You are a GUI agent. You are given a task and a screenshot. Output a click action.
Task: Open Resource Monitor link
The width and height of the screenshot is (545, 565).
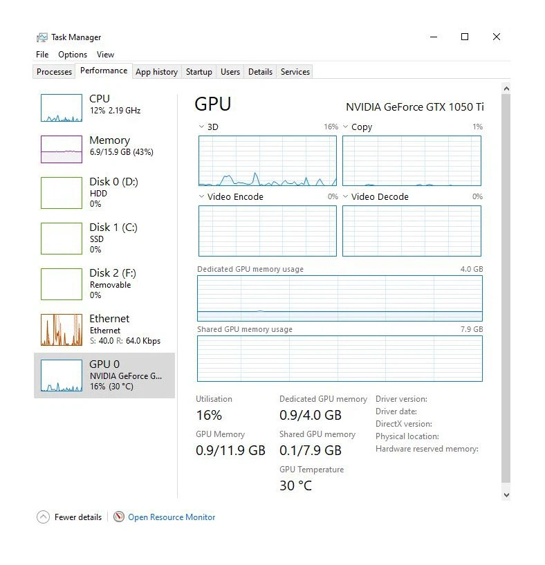click(172, 517)
